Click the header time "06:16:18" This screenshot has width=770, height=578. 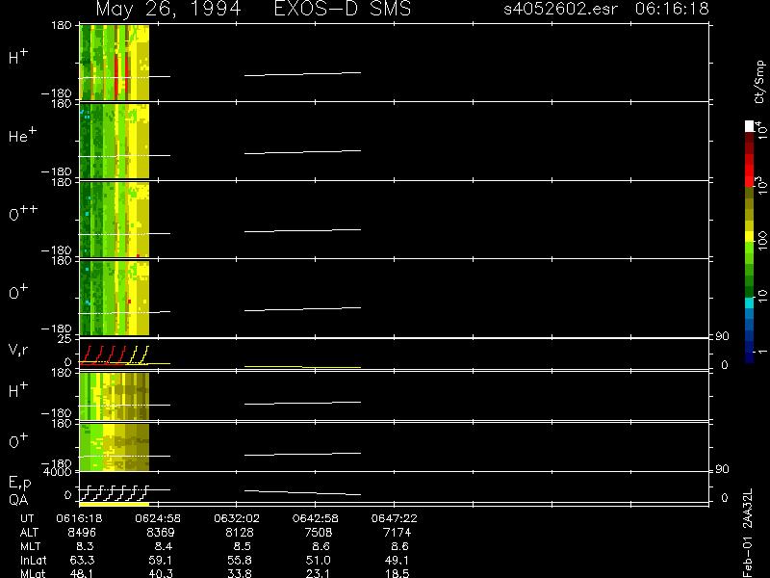(672, 9)
